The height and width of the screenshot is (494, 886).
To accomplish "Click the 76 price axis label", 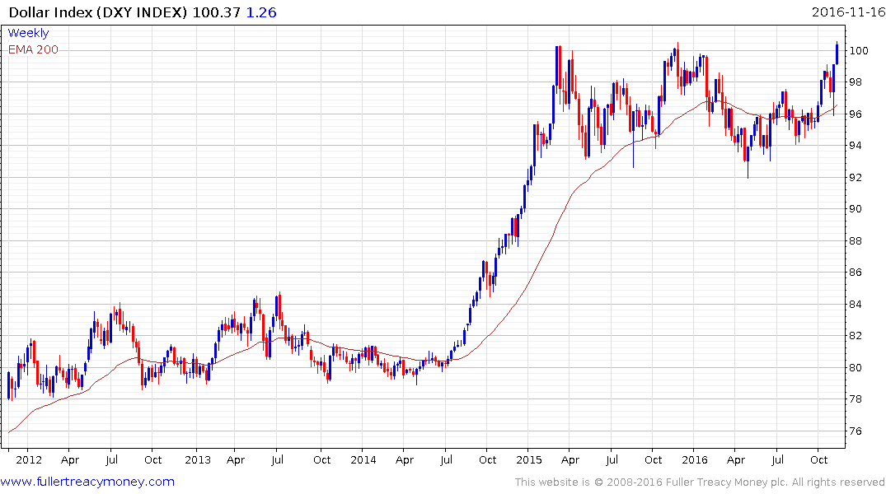I will (x=856, y=431).
